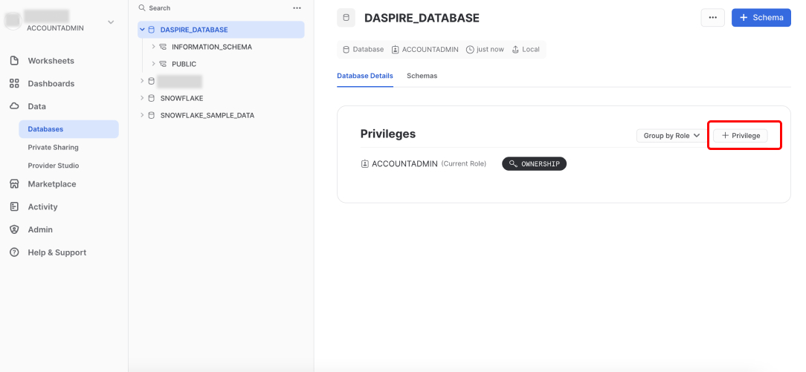The width and height of the screenshot is (806, 372).
Task: Click the clock icon beside just now
Action: click(470, 49)
